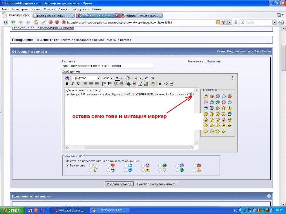Open smilies dropdown arrow in toolbar
286x214 pixels.
click(x=132, y=78)
